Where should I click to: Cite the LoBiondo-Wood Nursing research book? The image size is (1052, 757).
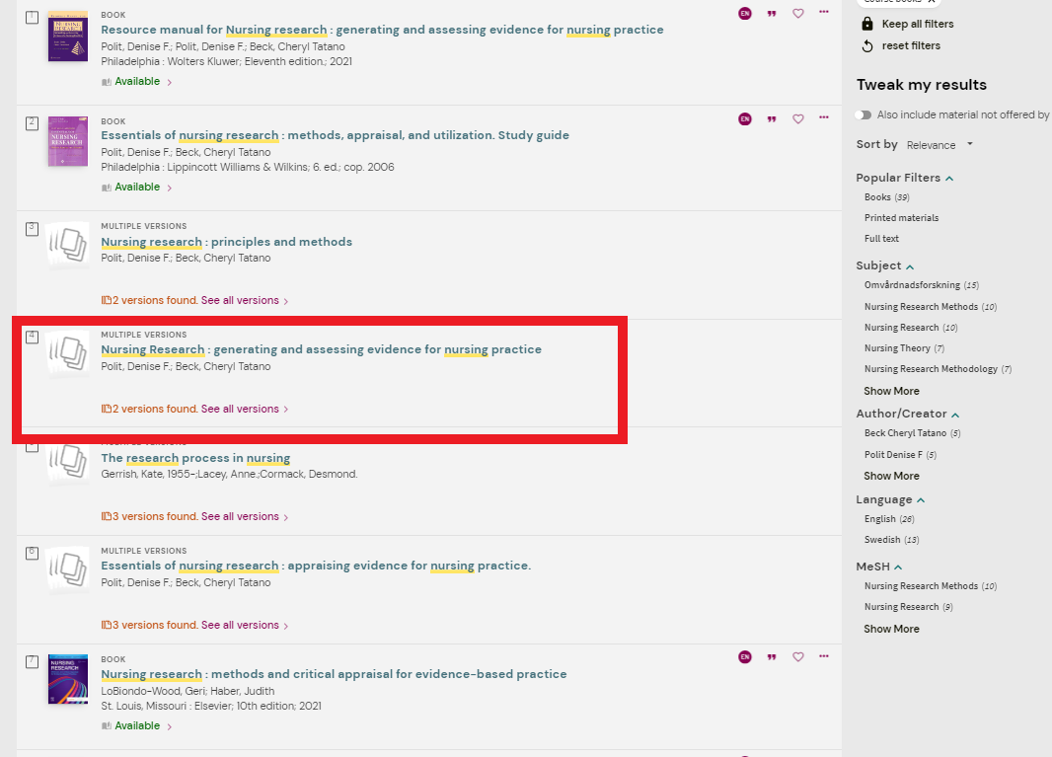click(x=772, y=657)
